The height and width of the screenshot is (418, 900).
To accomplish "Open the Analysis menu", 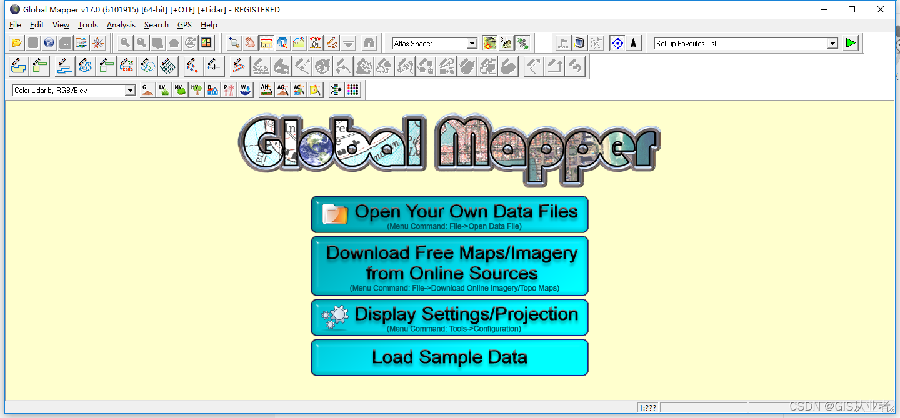I will pyautogui.click(x=121, y=25).
